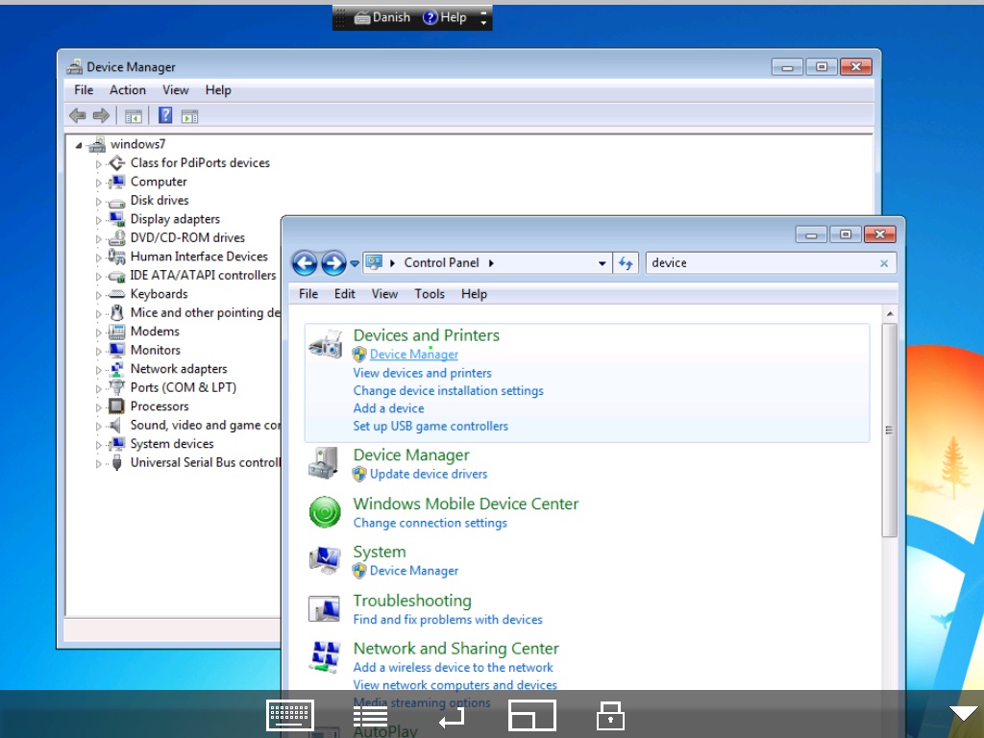
Task: Open the address bar history dropdown
Action: 602,263
